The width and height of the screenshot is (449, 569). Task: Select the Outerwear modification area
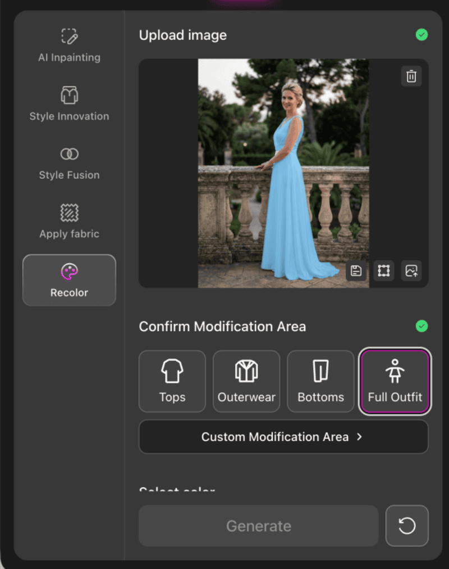[246, 381]
